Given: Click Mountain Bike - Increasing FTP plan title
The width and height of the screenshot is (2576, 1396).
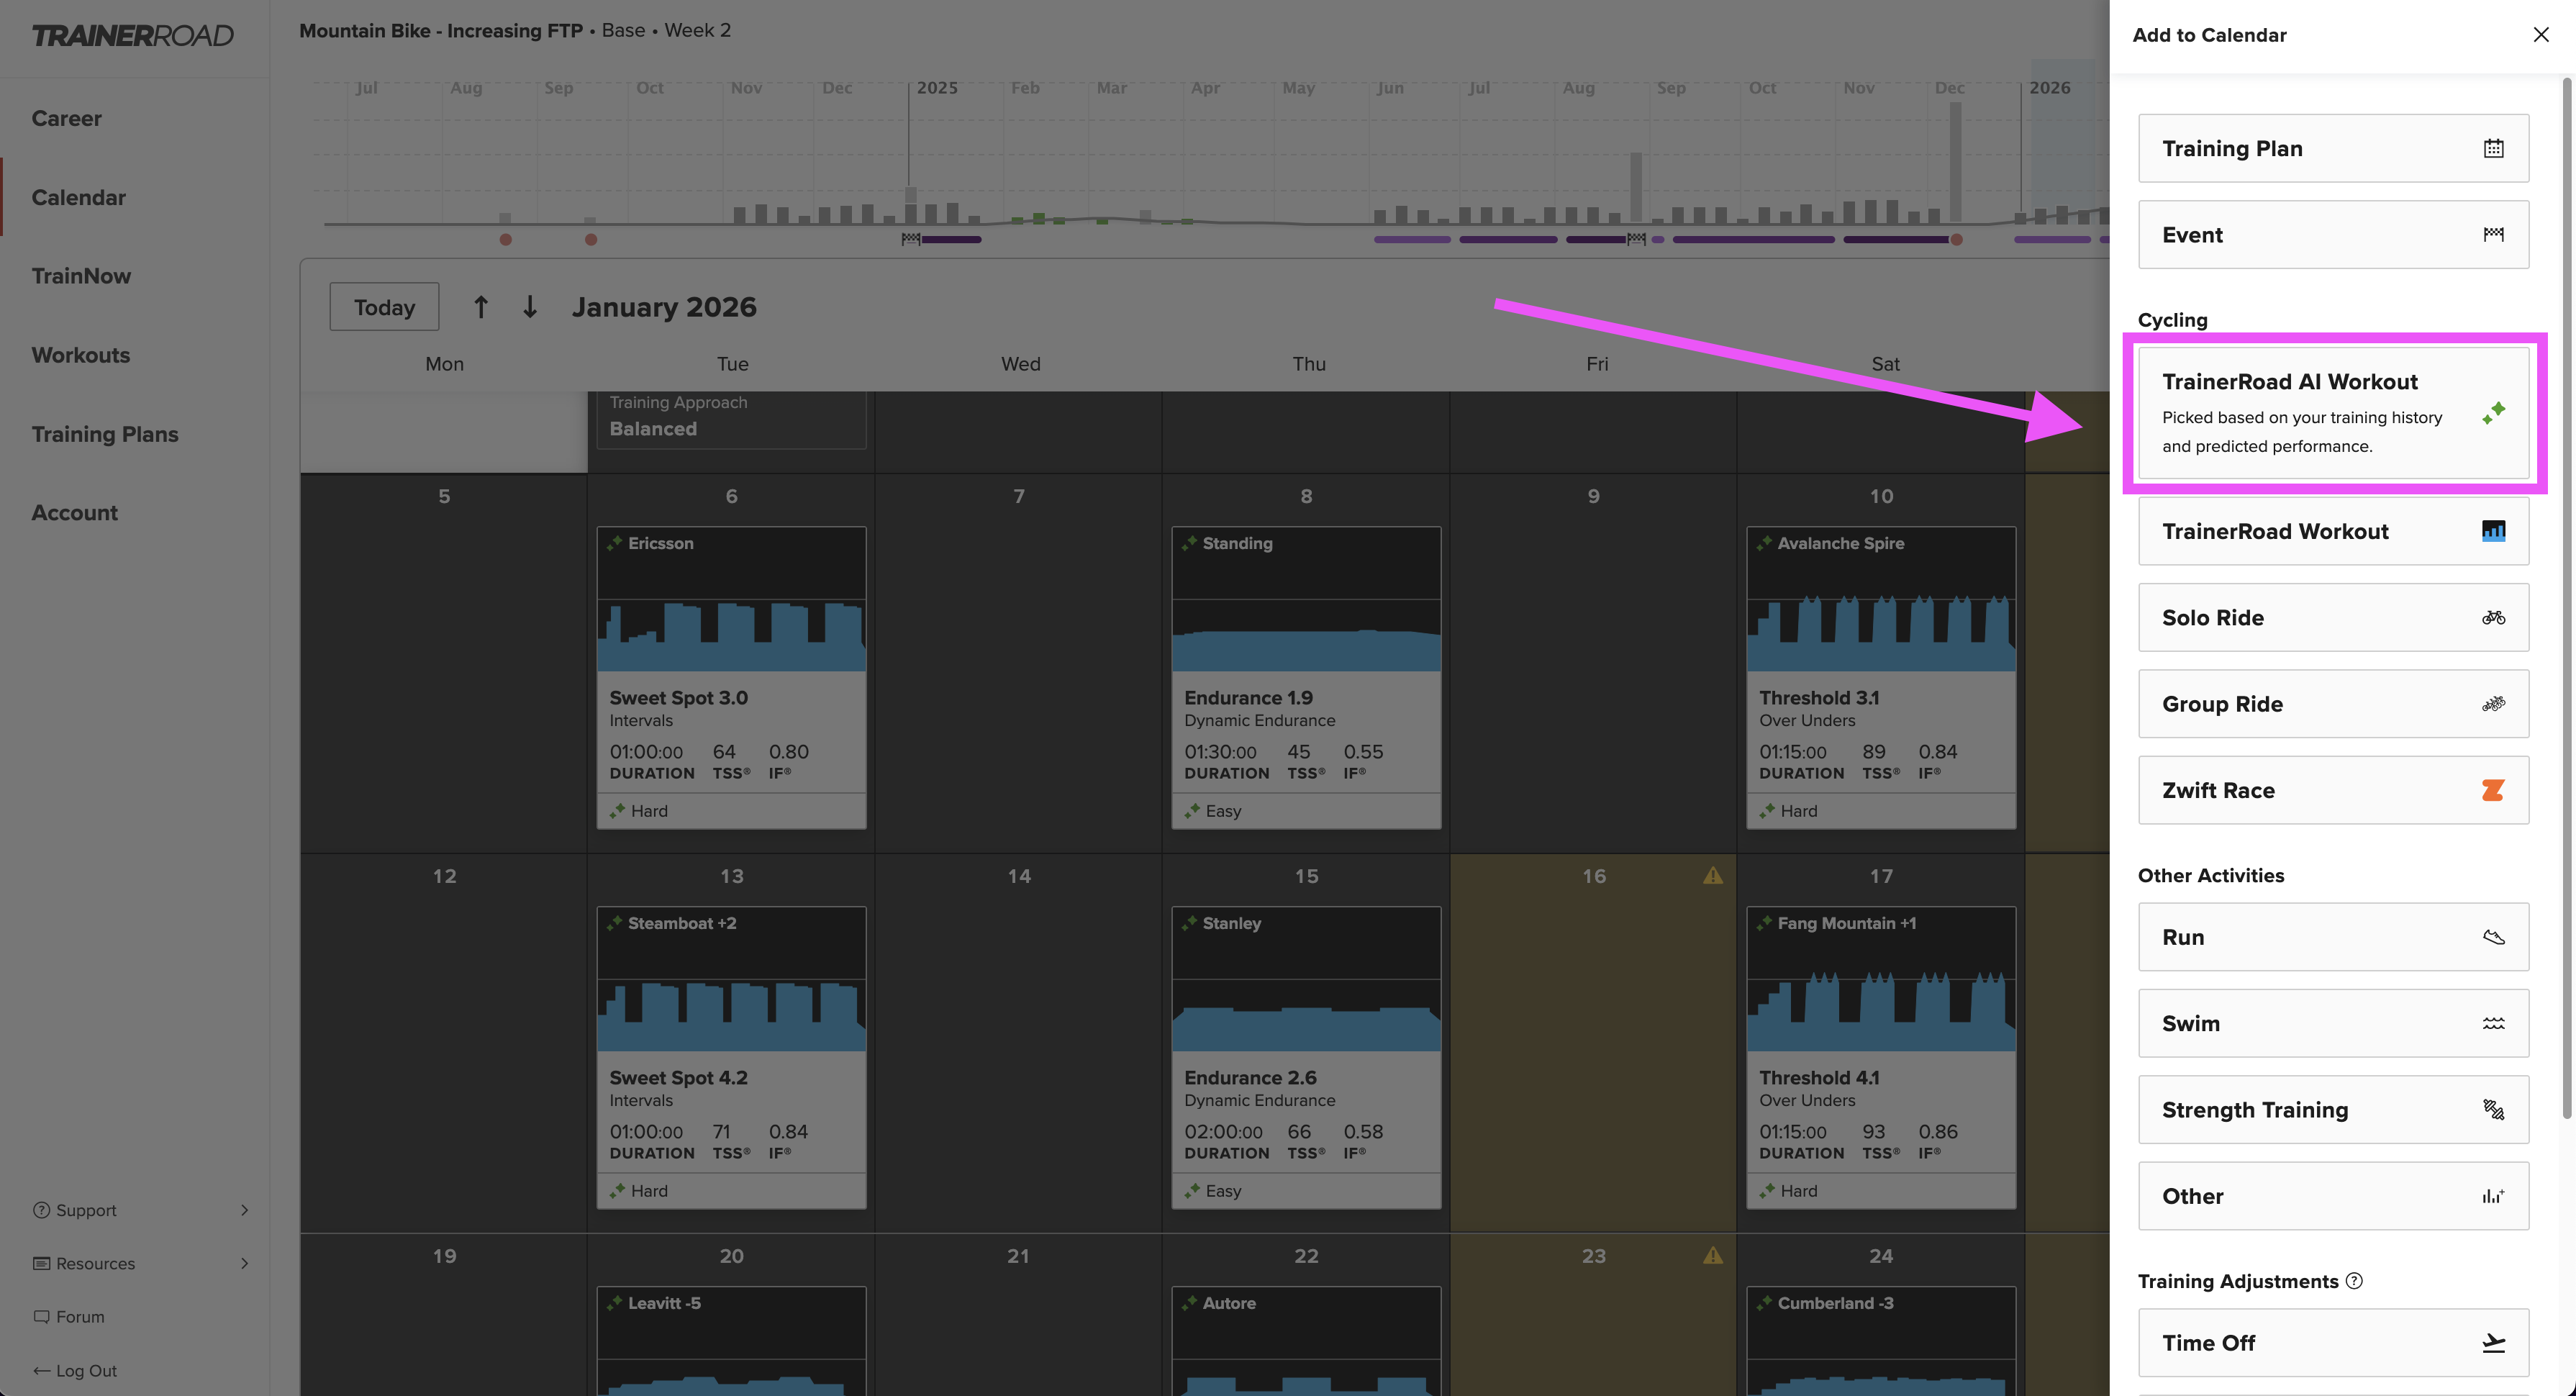Looking at the screenshot, I should pyautogui.click(x=440, y=30).
